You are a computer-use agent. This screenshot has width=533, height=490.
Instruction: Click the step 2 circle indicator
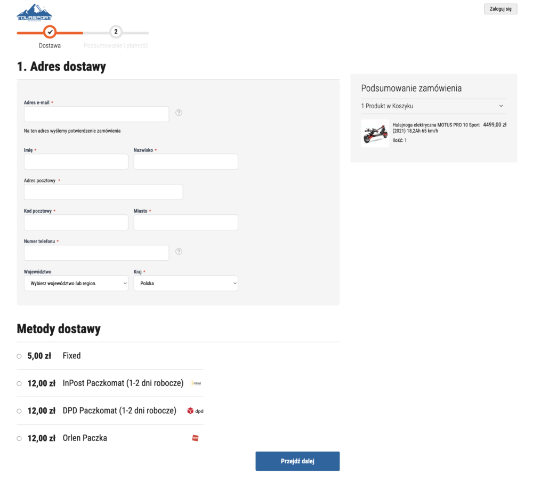coord(116,32)
